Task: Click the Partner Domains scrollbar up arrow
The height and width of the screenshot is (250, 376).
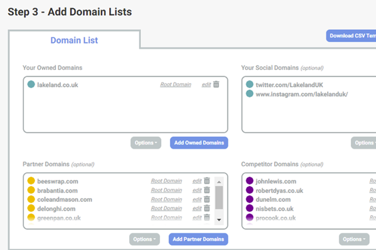Action: pos(219,182)
